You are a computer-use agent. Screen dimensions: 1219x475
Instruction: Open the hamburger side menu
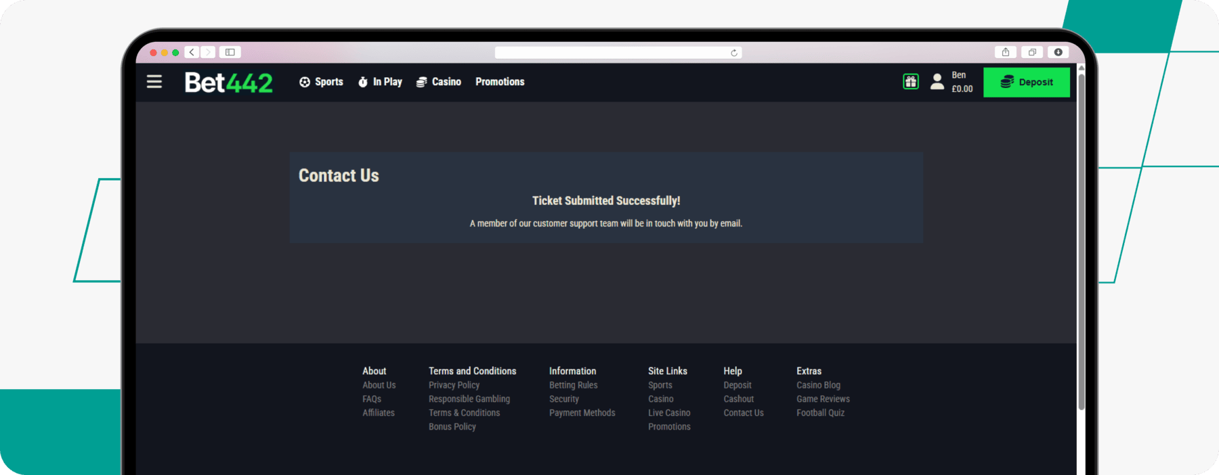coord(154,82)
